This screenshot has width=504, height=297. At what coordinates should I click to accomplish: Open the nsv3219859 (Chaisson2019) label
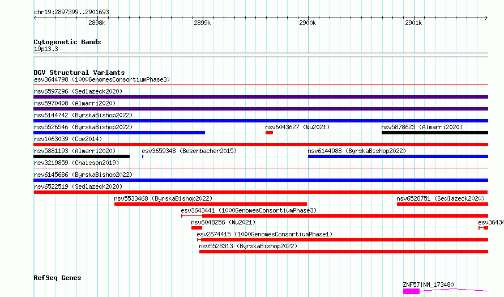pyautogui.click(x=76, y=163)
